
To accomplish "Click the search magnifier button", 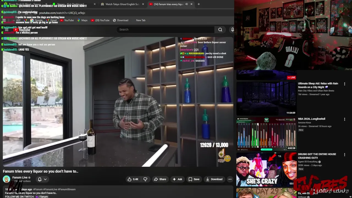I will click(220, 29).
